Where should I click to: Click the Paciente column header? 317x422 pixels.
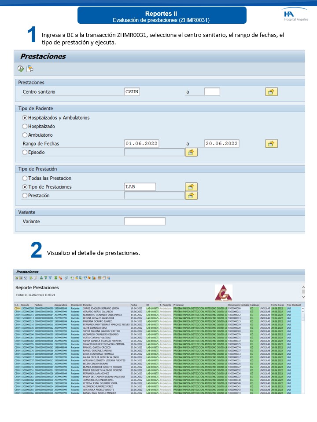[x=87, y=305]
